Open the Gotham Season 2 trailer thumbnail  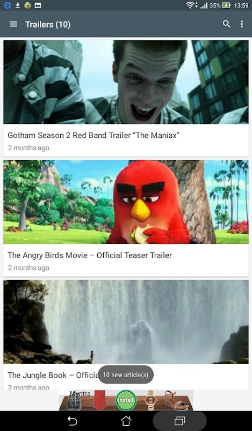click(126, 82)
